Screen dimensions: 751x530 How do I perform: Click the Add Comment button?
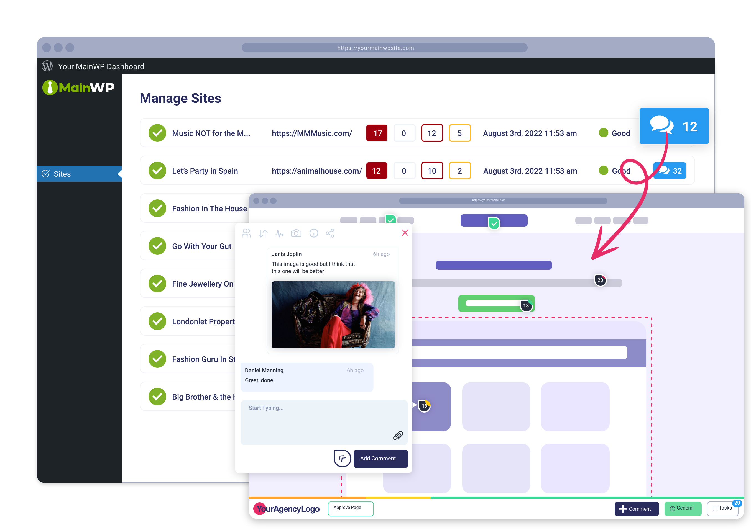coord(380,459)
